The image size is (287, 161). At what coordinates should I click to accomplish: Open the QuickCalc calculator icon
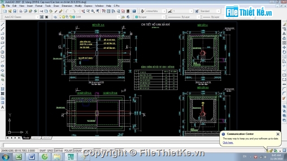tap(128, 11)
